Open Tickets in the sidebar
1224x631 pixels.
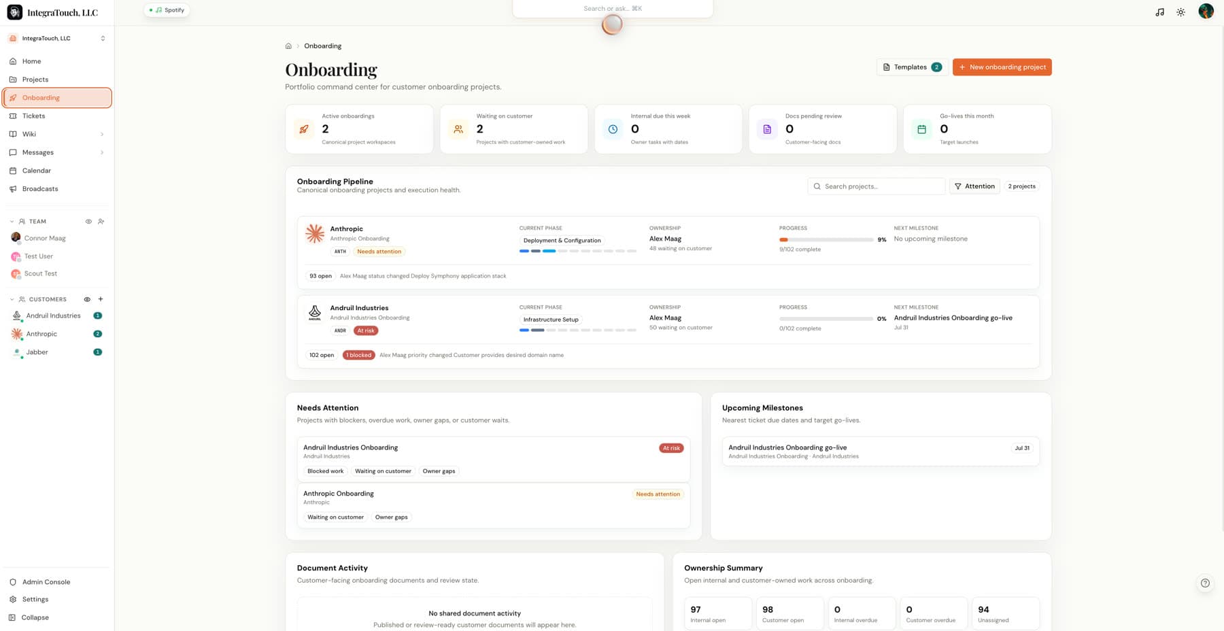[x=57, y=116]
